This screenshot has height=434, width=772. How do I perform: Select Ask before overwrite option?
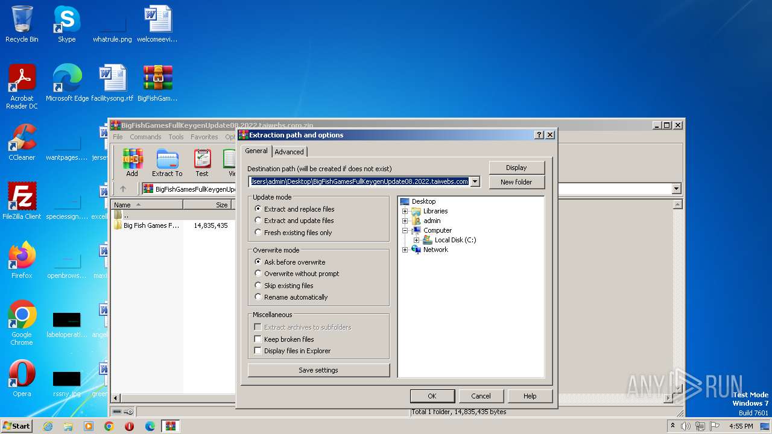(x=290, y=262)
